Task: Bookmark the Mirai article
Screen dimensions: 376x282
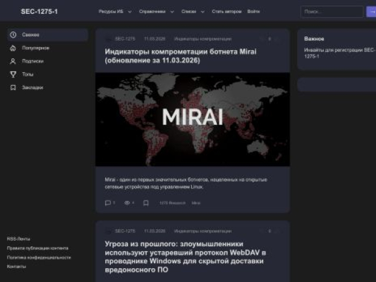Action: (146, 203)
